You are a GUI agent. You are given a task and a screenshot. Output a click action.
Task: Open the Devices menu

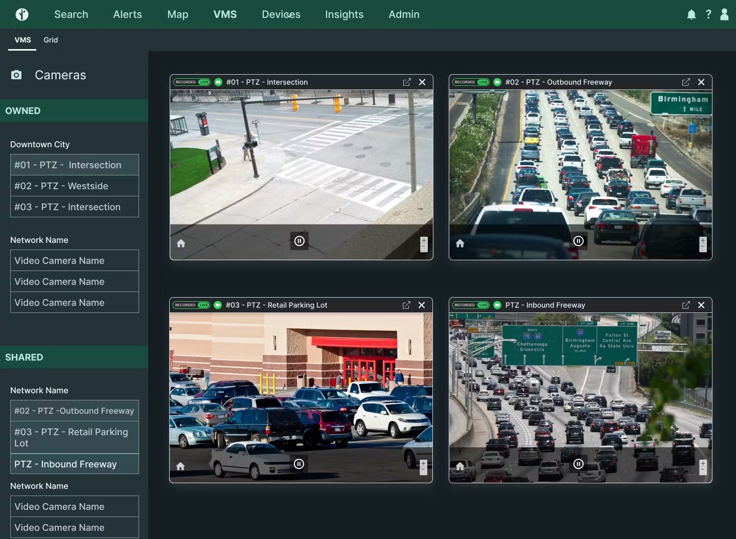click(x=281, y=14)
